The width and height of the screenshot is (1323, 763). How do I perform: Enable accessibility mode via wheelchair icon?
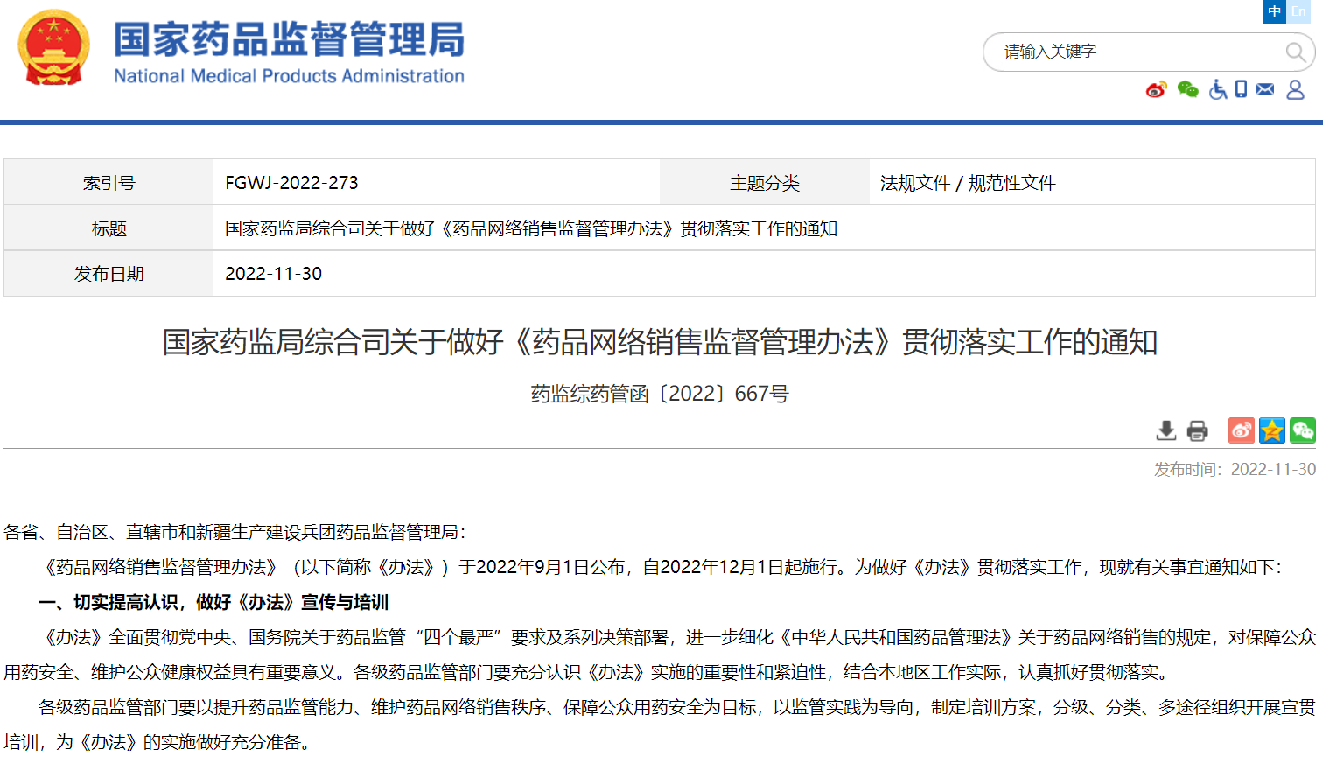click(1217, 89)
